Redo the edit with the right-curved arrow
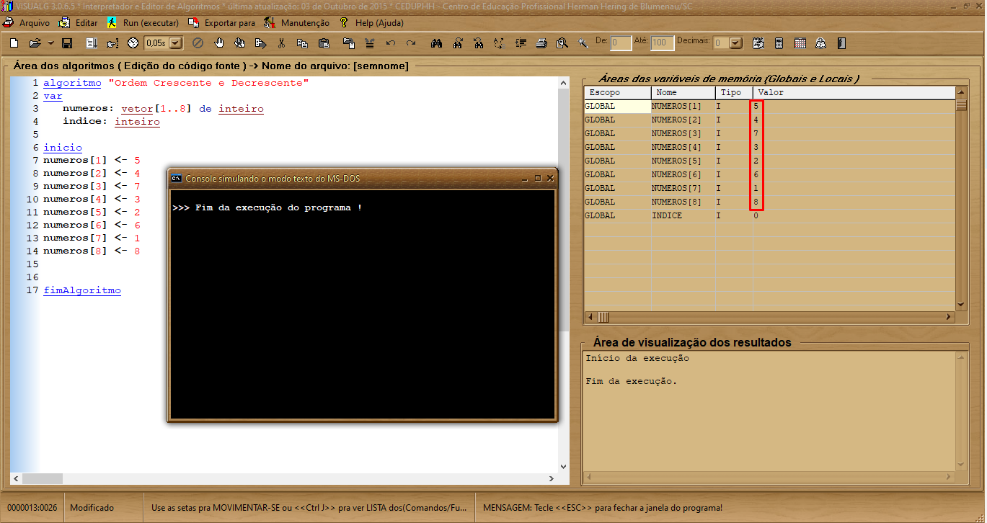987x523 pixels. coord(411,43)
